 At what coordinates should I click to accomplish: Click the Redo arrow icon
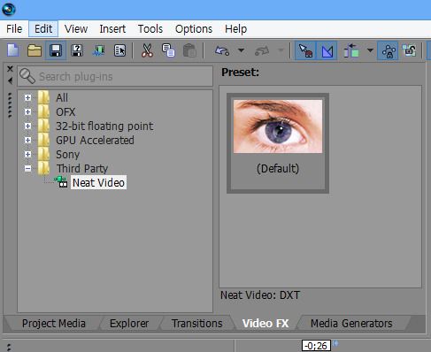click(x=262, y=50)
